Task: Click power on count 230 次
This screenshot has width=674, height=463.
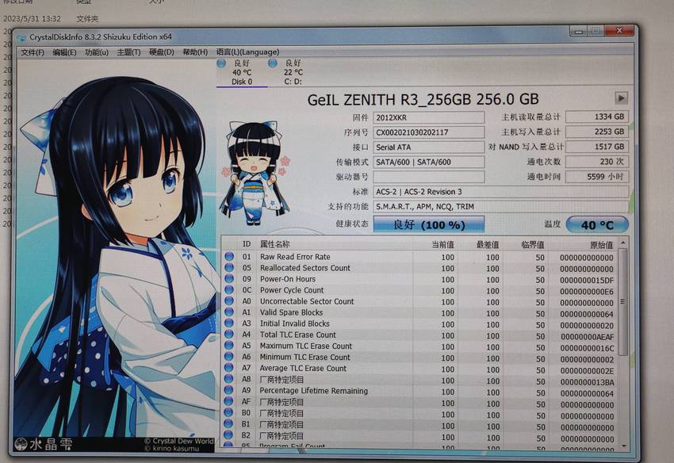Action: pyautogui.click(x=597, y=162)
